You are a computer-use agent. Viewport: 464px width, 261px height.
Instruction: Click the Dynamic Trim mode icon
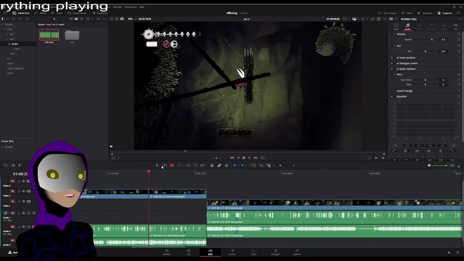click(179, 165)
